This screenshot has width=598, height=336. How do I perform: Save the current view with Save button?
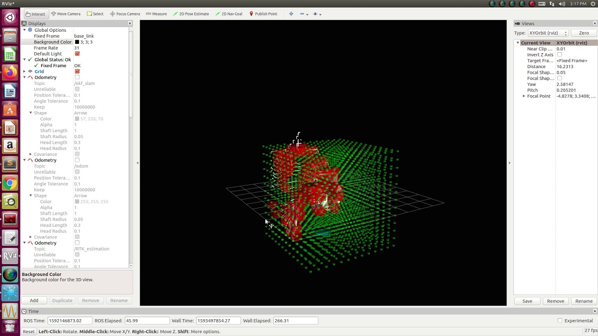click(527, 301)
